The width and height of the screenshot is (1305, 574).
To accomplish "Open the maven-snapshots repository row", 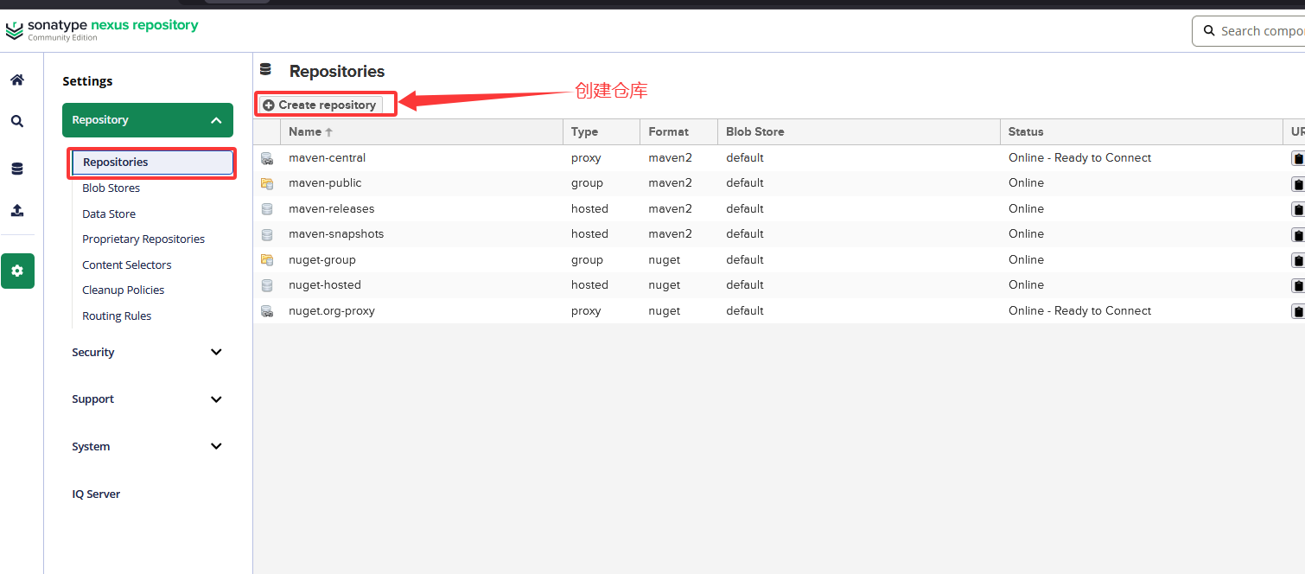I will tap(779, 234).
